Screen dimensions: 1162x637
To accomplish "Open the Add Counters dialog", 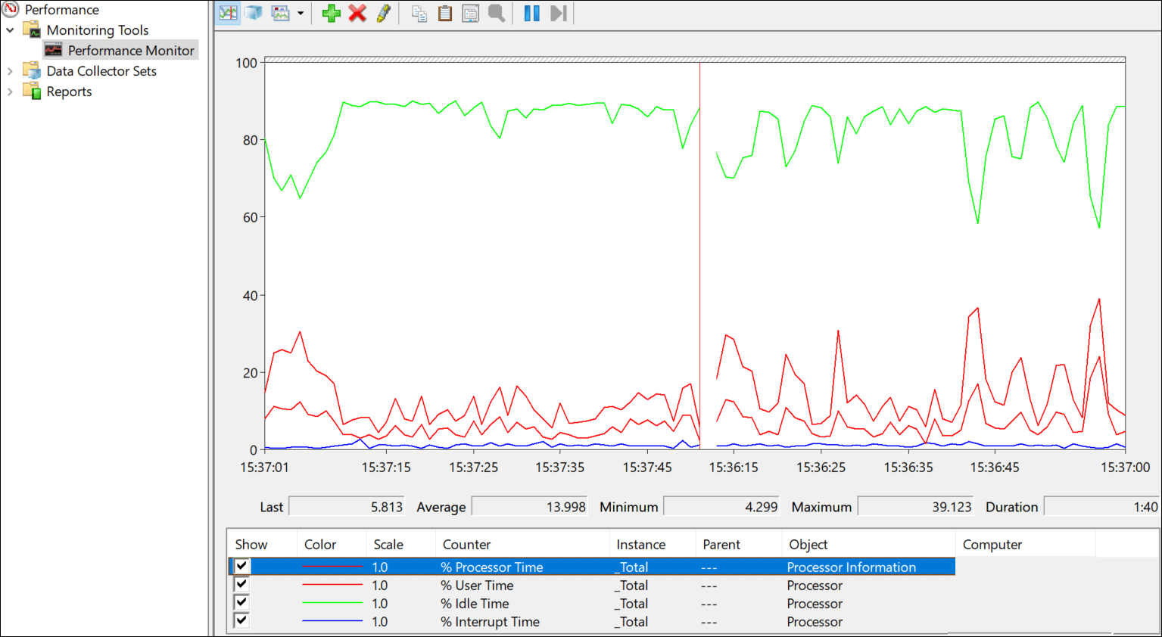I will tap(331, 13).
